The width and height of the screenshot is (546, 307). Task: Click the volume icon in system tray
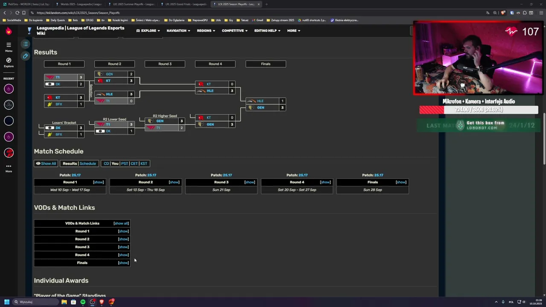pos(524,302)
